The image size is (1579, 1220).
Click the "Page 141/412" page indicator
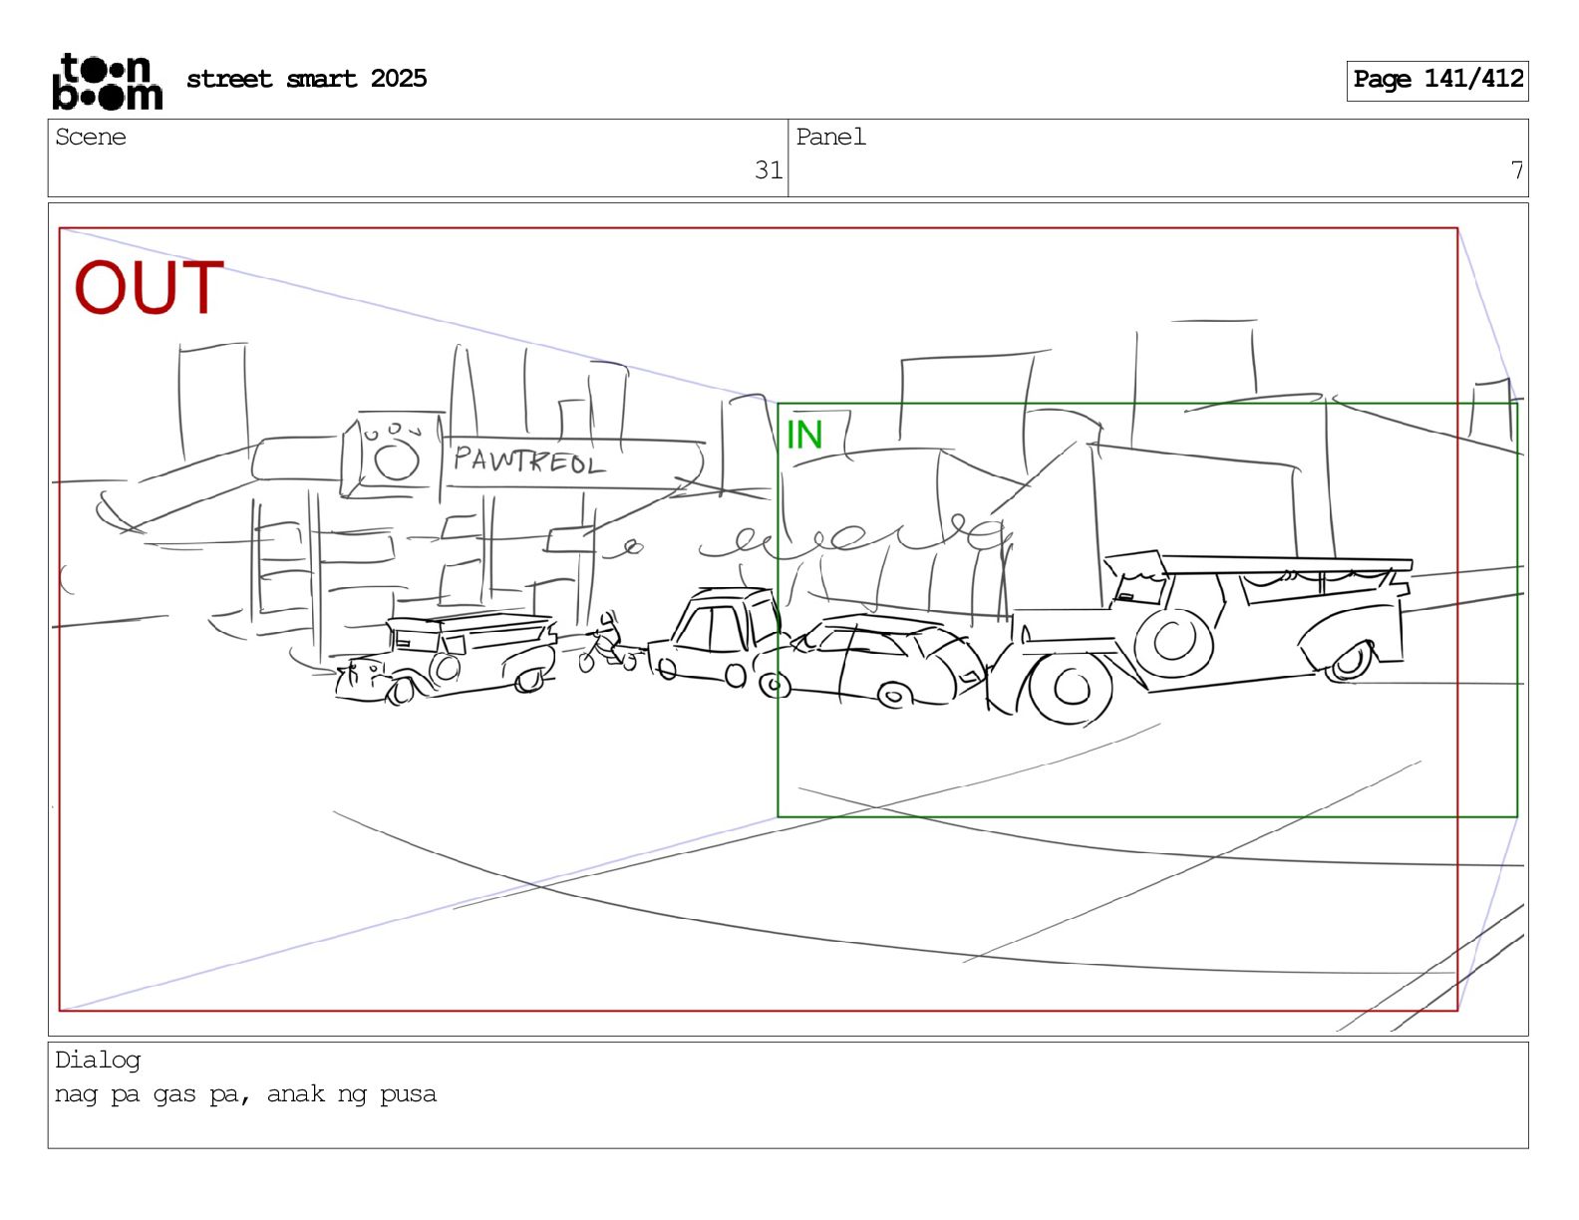(x=1437, y=80)
